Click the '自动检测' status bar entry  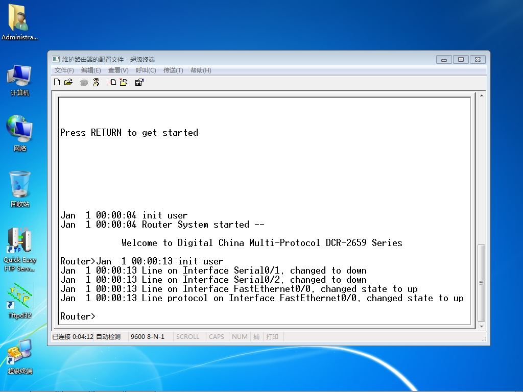(108, 337)
